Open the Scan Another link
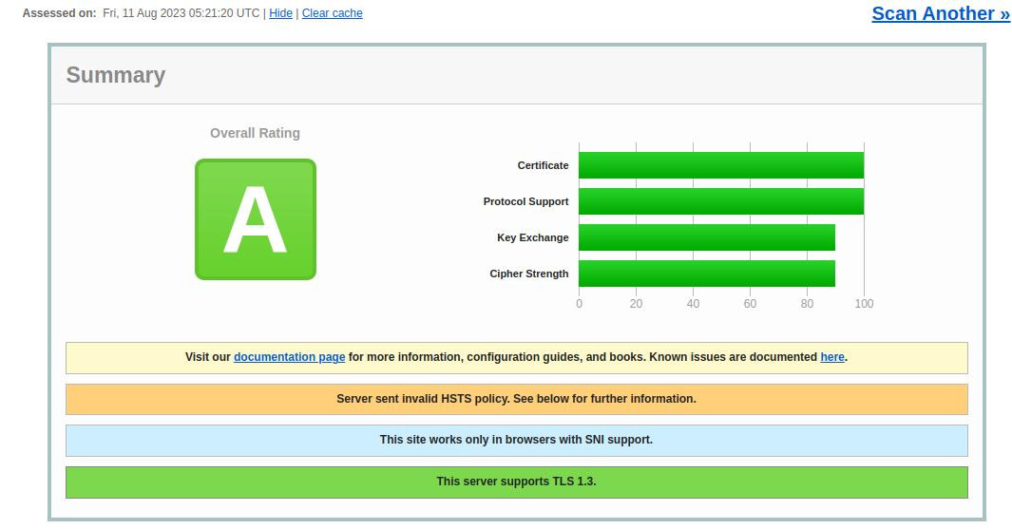This screenshot has width=1012, height=529. [940, 13]
